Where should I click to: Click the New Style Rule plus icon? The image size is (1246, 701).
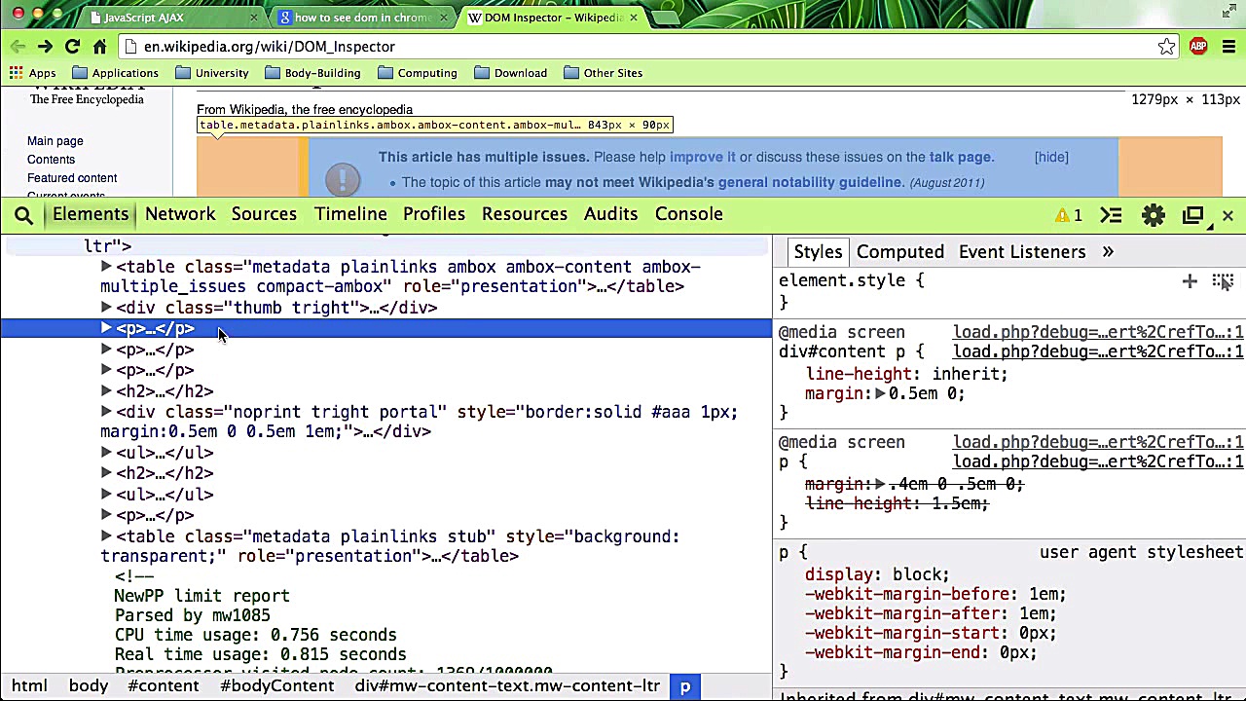1189,281
